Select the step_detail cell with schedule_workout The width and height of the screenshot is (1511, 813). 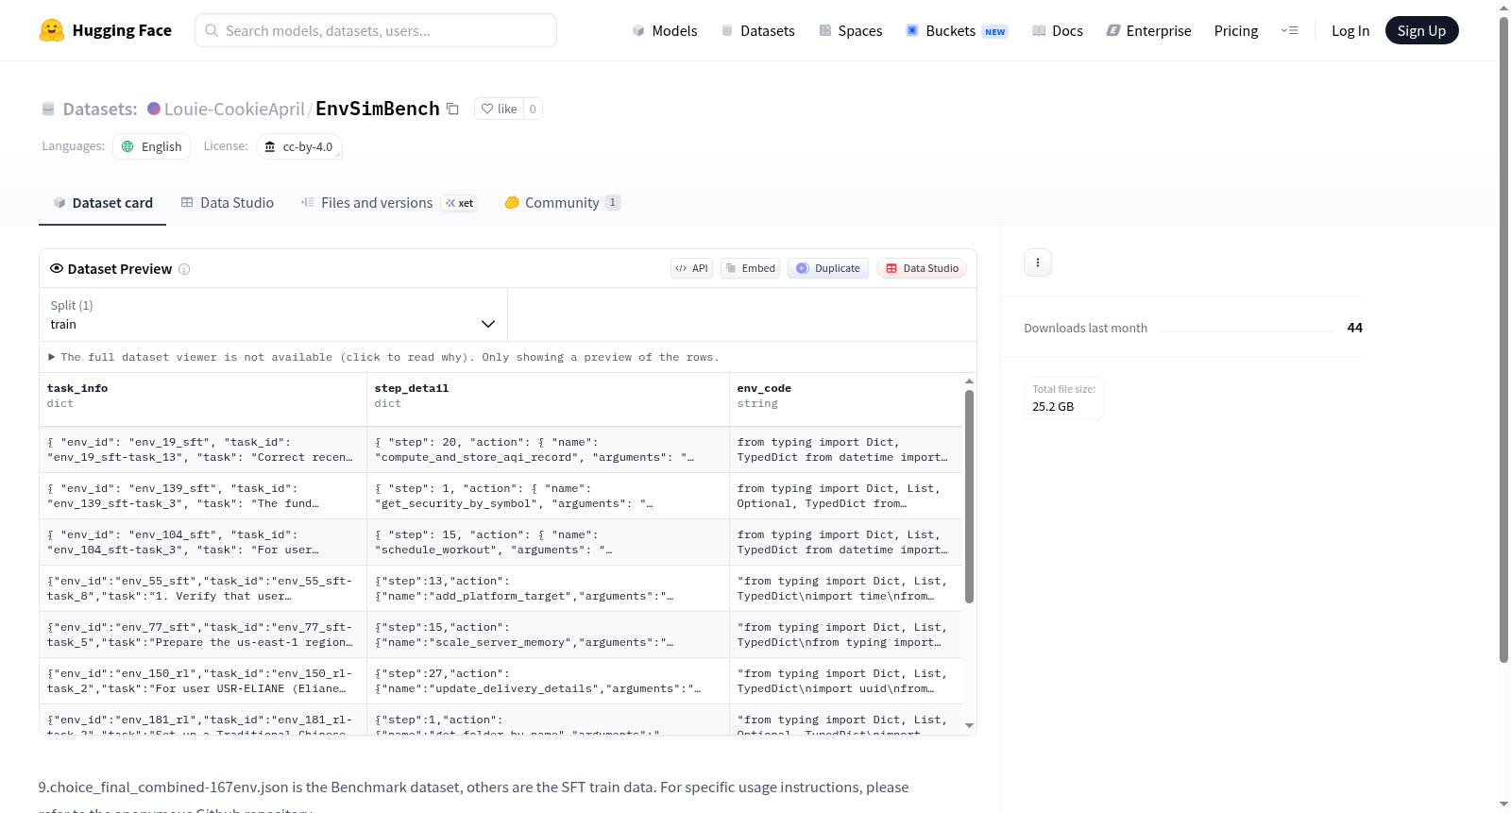coord(548,542)
